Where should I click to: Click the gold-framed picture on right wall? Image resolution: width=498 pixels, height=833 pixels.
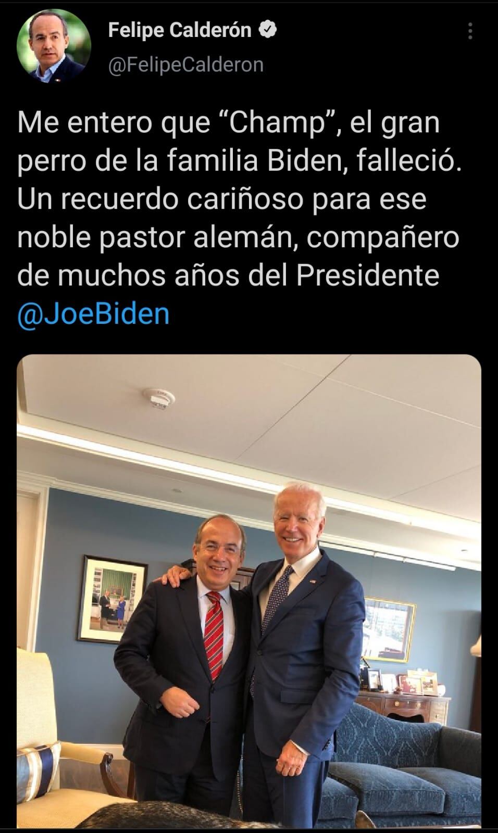click(388, 629)
